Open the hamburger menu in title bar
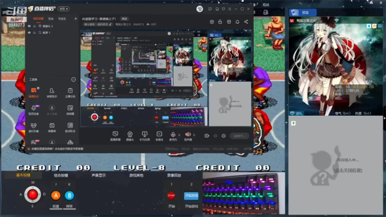The image size is (386, 217). tap(230, 9)
